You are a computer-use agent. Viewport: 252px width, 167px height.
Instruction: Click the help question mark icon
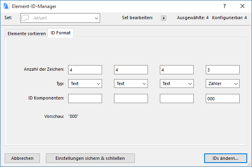click(224, 6)
